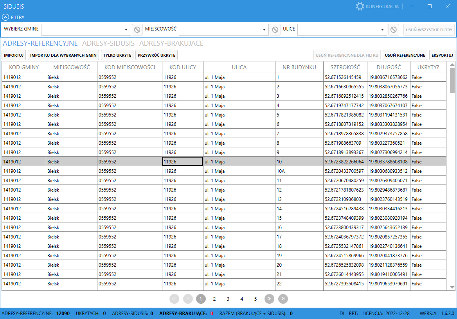Viewport: 457px width, 319px height.
Task: Open the Ulicę dropdown list
Action: coord(383,30)
